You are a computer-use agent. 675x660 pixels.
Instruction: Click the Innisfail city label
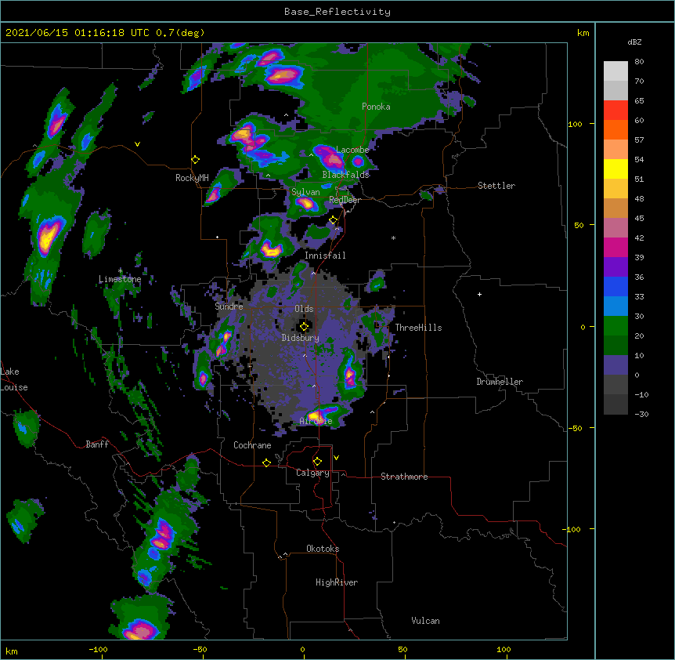[x=325, y=256]
